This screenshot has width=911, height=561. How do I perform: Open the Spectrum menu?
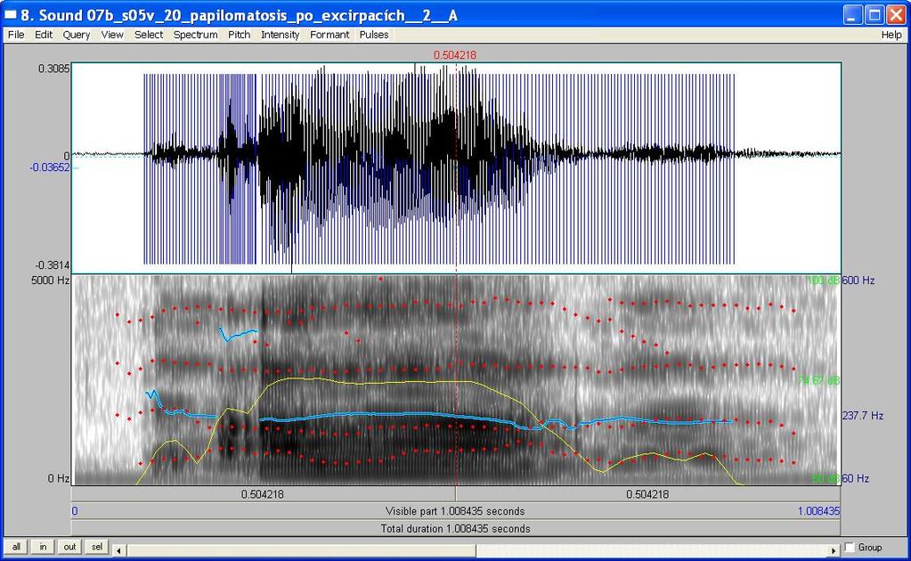point(195,35)
